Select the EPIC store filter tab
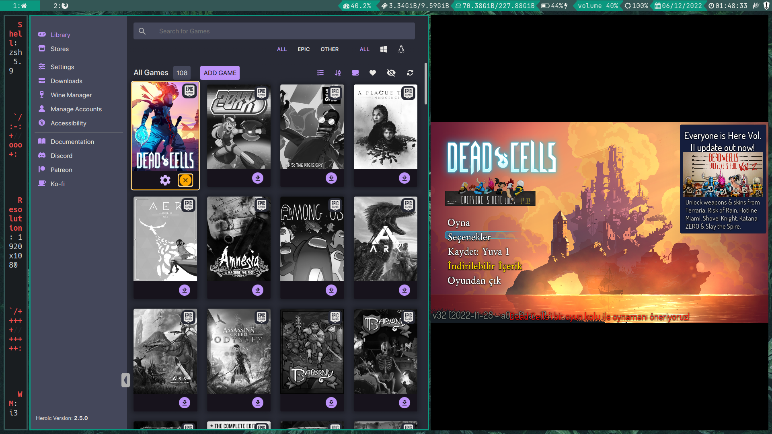 [x=304, y=49]
